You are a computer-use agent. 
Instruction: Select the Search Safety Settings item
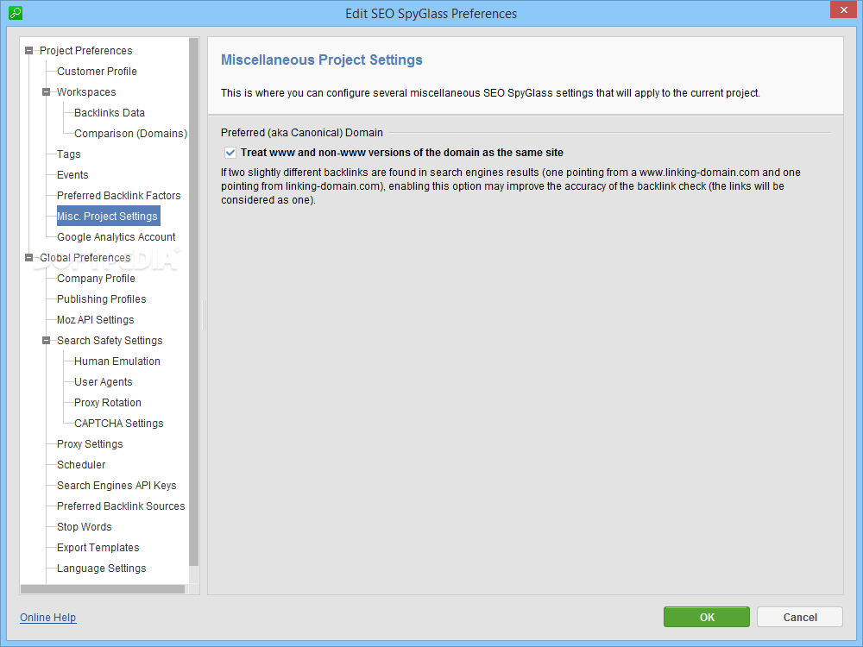point(110,341)
